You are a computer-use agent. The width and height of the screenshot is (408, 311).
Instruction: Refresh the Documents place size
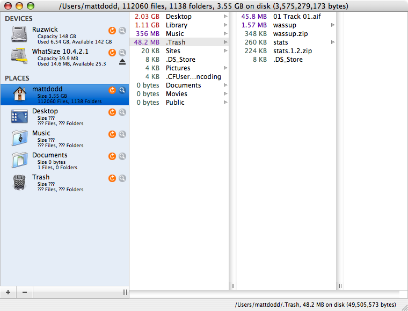click(x=112, y=156)
